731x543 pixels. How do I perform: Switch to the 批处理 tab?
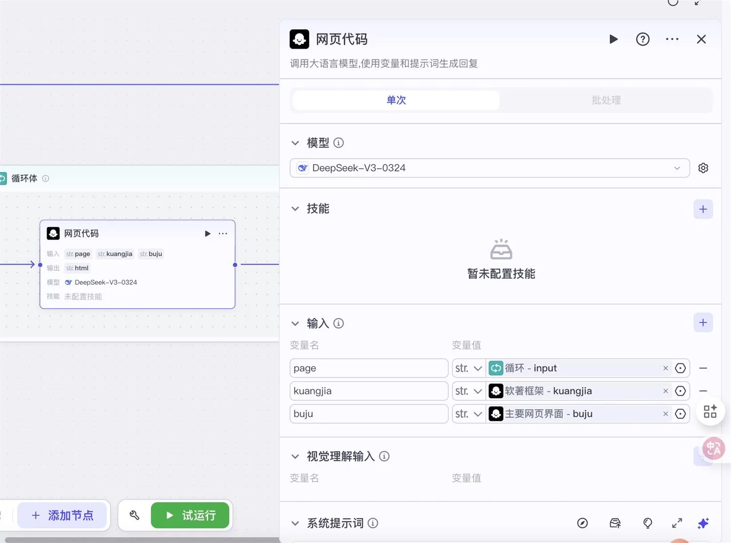tap(606, 100)
